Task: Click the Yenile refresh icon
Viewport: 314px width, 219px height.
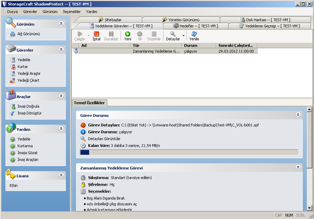Action: (x=194, y=34)
